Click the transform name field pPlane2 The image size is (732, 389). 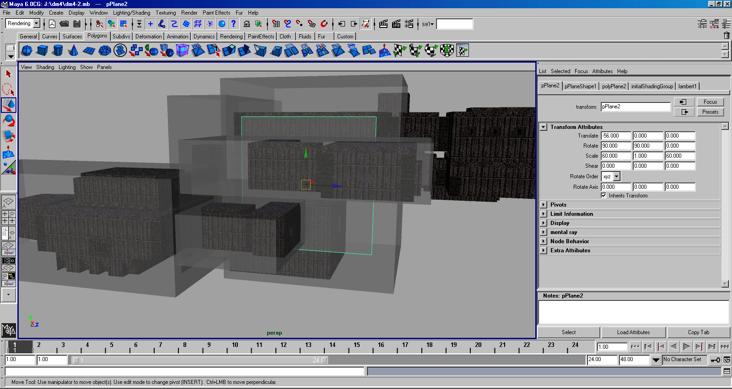tap(635, 107)
